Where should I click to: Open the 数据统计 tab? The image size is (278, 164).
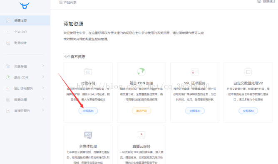coord(266,2)
